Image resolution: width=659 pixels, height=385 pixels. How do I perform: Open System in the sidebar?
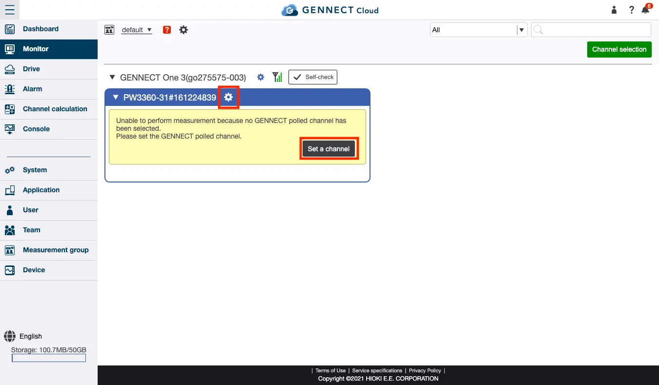[x=49, y=170]
